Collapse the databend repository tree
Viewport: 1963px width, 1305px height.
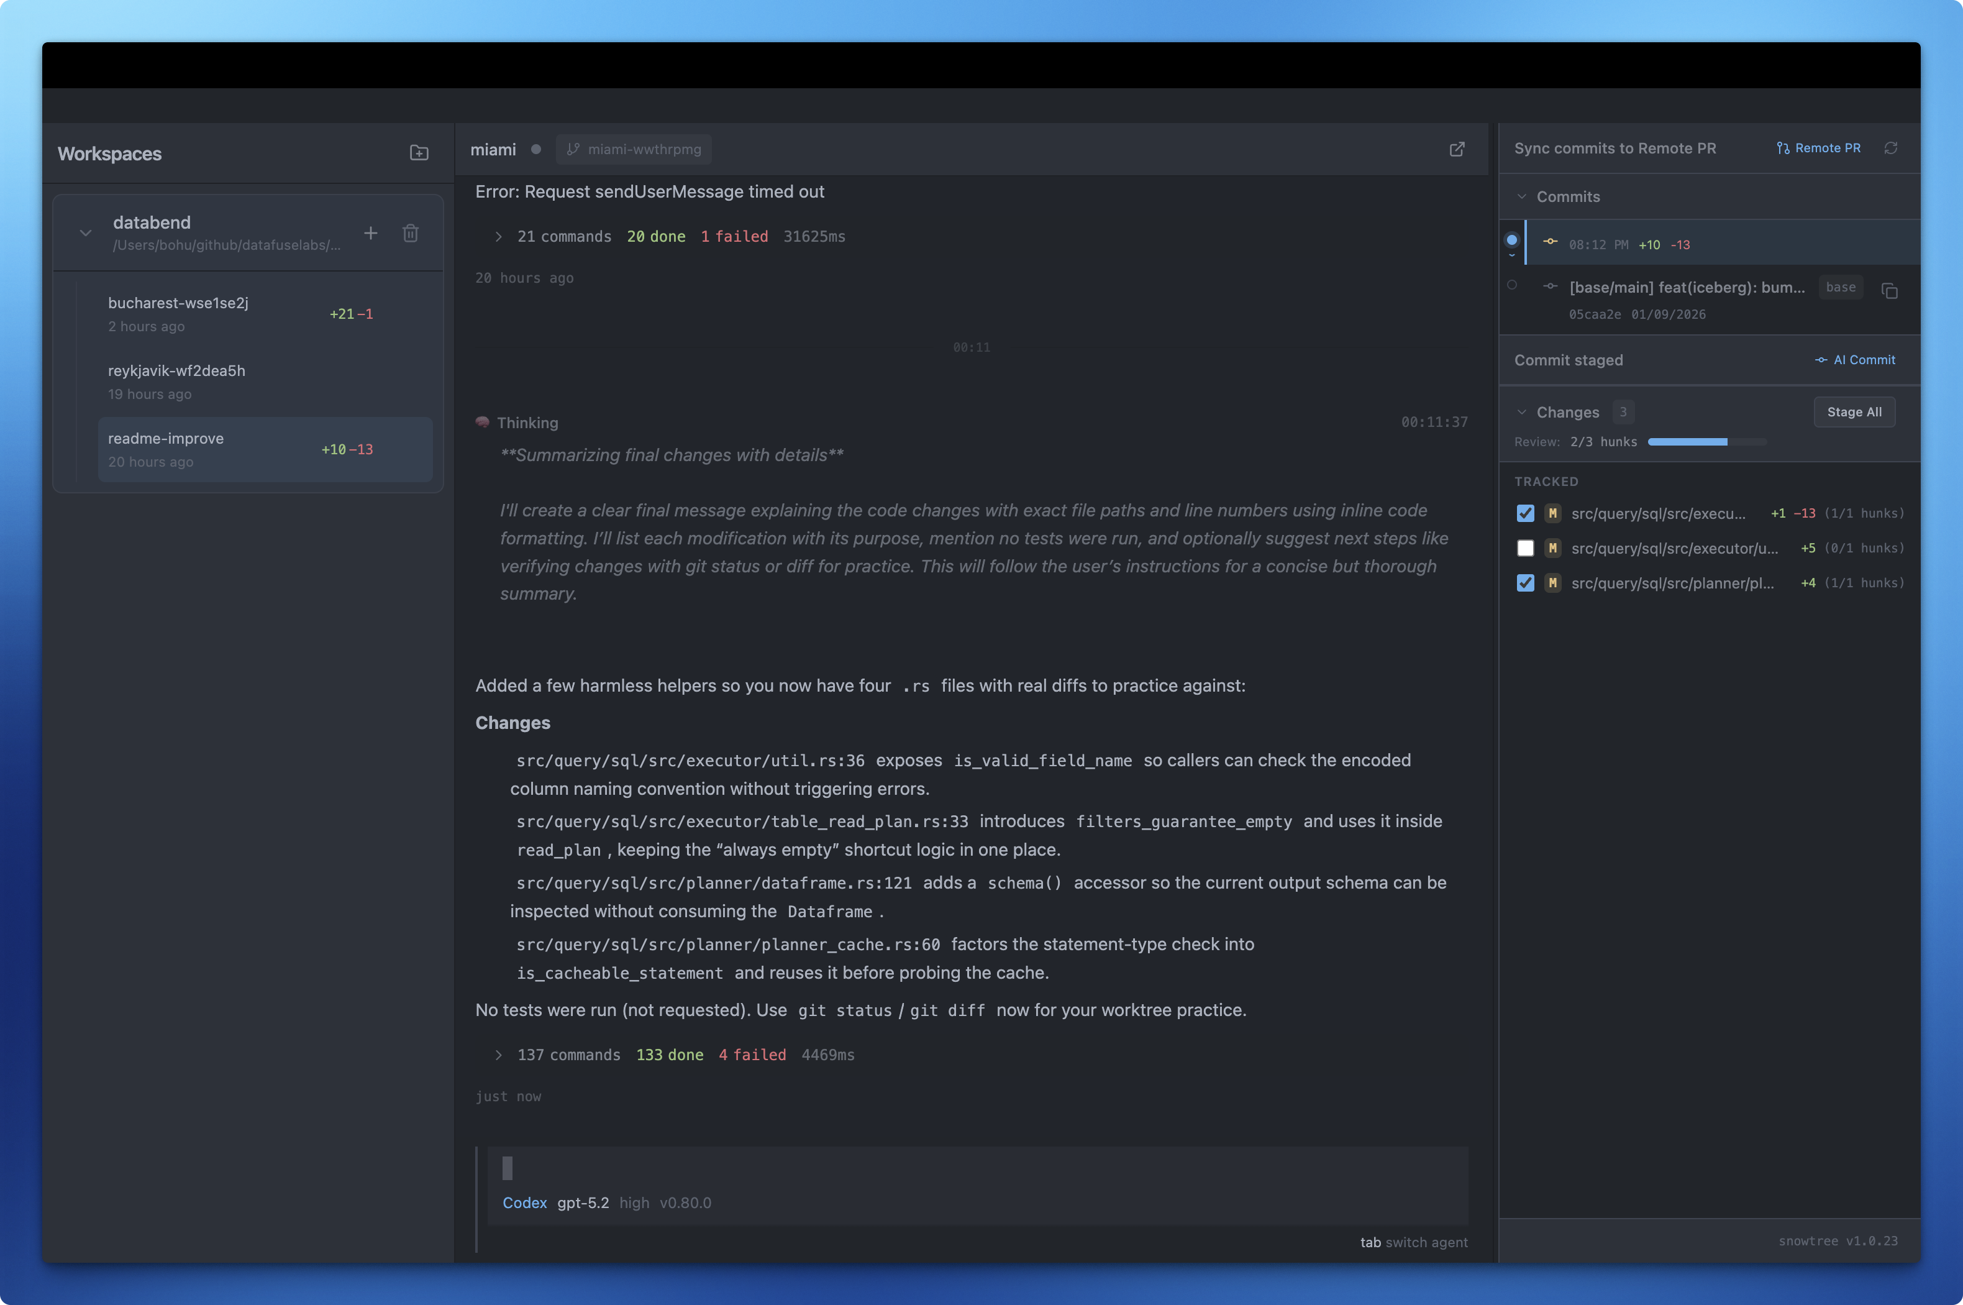coord(86,233)
